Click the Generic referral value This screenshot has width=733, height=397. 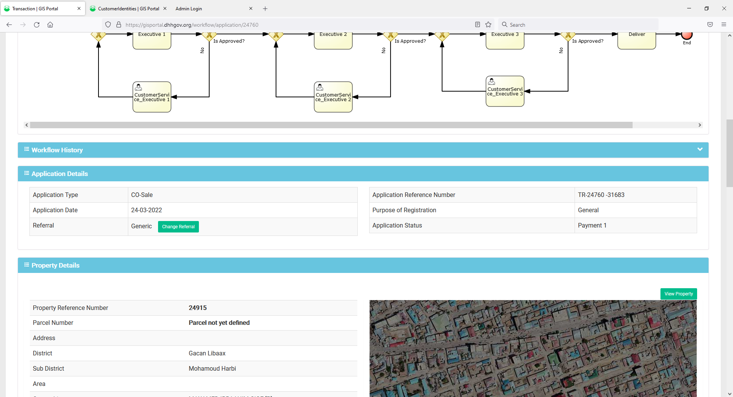[x=142, y=226]
